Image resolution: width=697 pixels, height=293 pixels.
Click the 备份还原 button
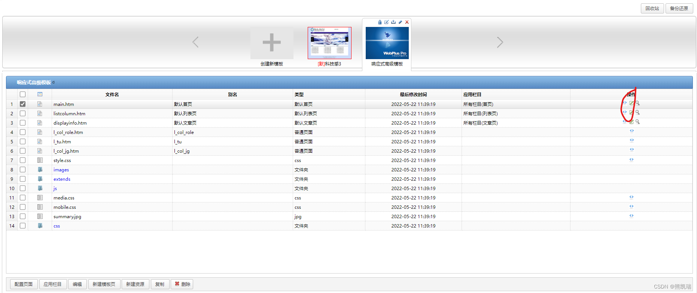pos(679,8)
